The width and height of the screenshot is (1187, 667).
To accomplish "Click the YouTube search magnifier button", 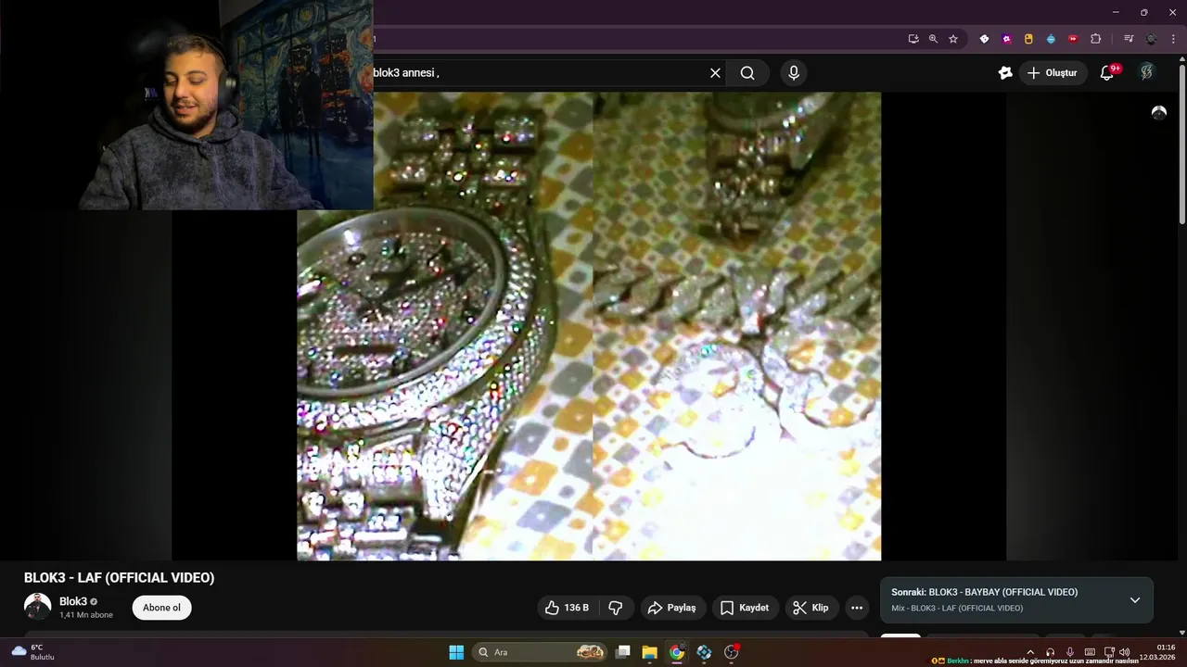I will pos(747,73).
